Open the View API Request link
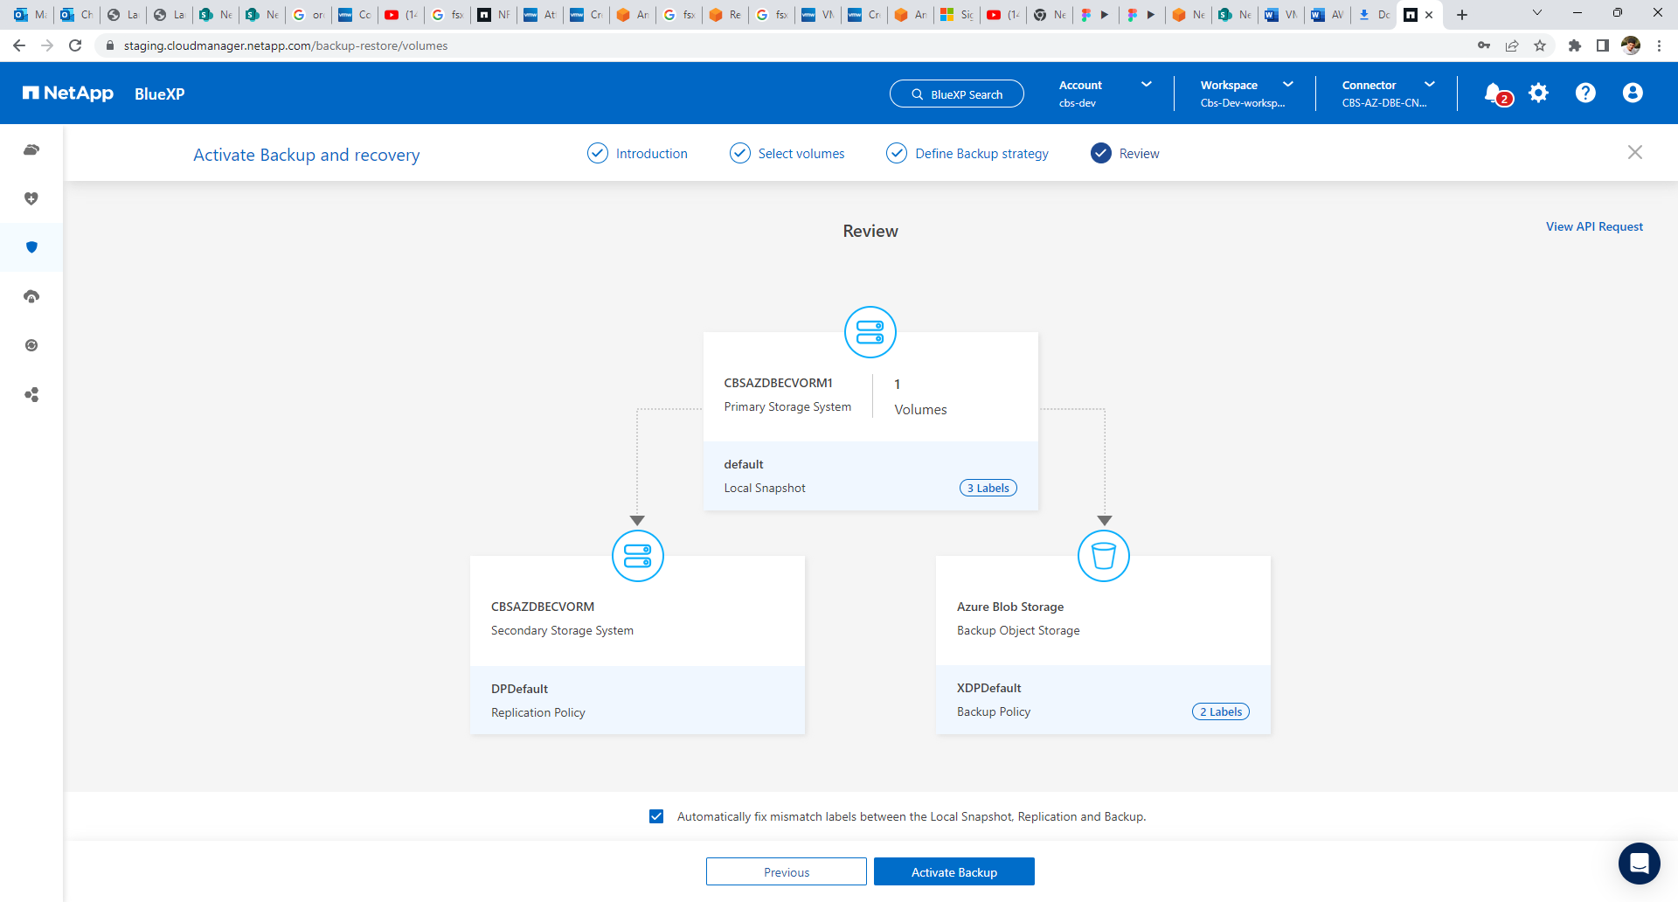 point(1594,226)
